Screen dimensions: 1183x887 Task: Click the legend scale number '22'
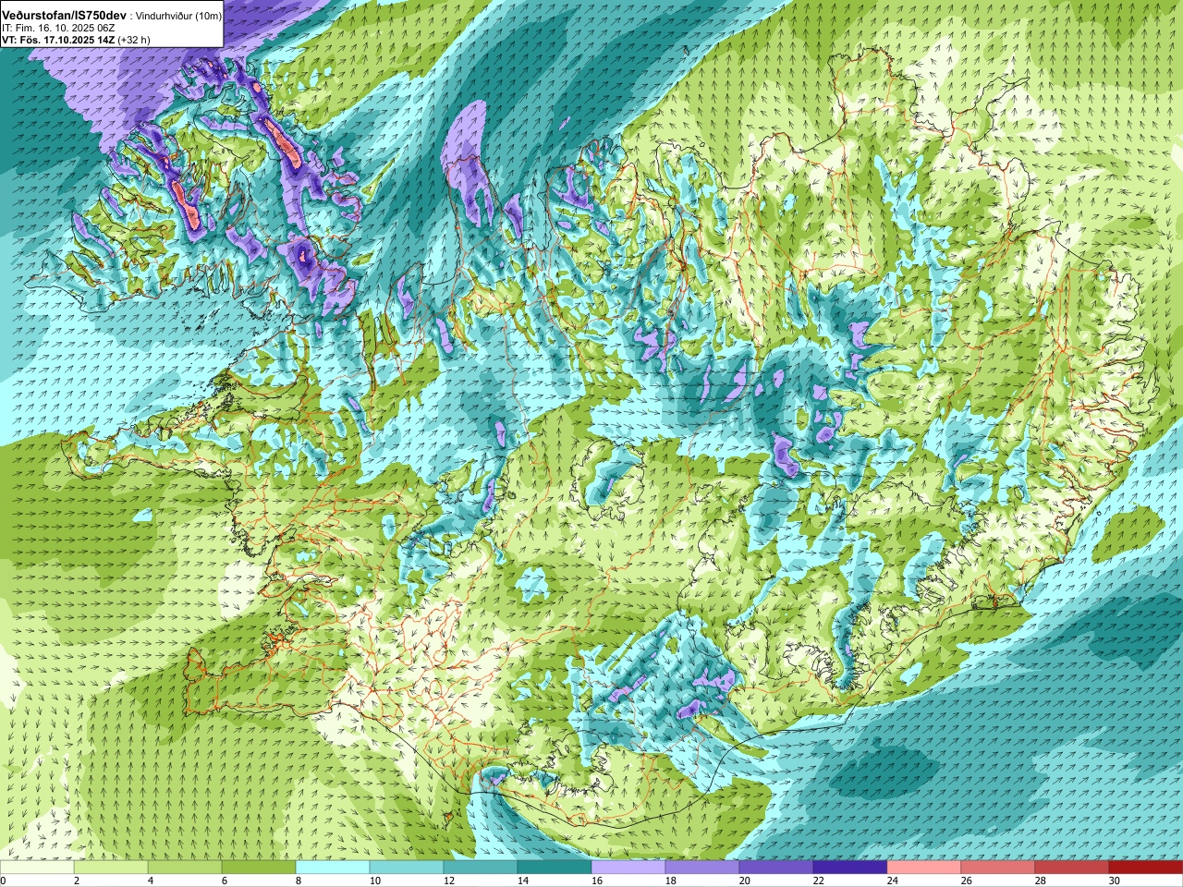(819, 881)
